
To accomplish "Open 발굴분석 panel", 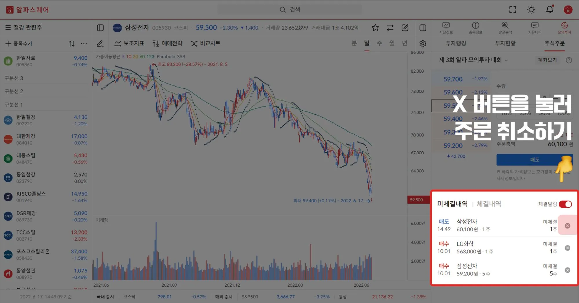I will (x=505, y=28).
